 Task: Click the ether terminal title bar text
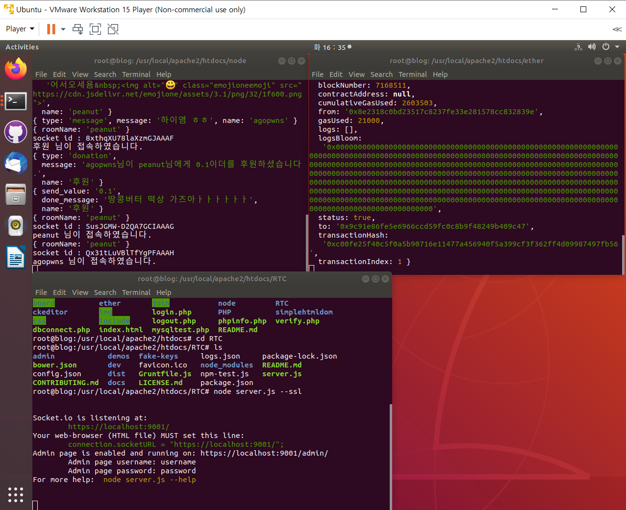(467, 61)
